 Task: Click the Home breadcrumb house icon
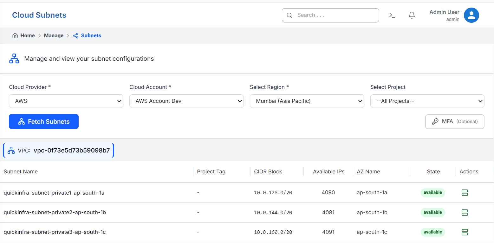pyautogui.click(x=15, y=35)
